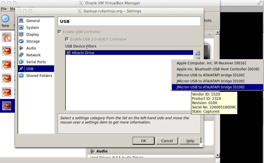This screenshot has width=264, height=163.
Task: Click OK to save settings
Action: (x=143, y=141)
